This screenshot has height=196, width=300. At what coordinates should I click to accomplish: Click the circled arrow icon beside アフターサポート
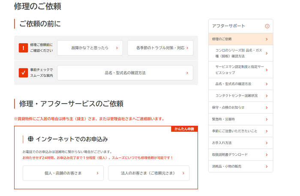click(x=267, y=26)
